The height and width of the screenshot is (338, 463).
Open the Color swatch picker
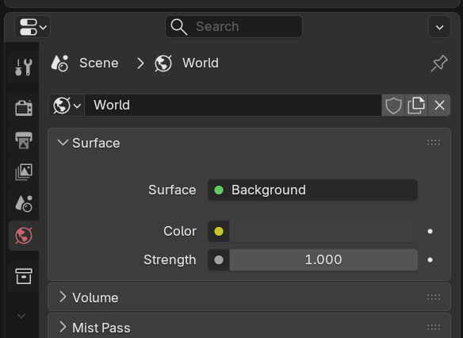[x=323, y=232]
